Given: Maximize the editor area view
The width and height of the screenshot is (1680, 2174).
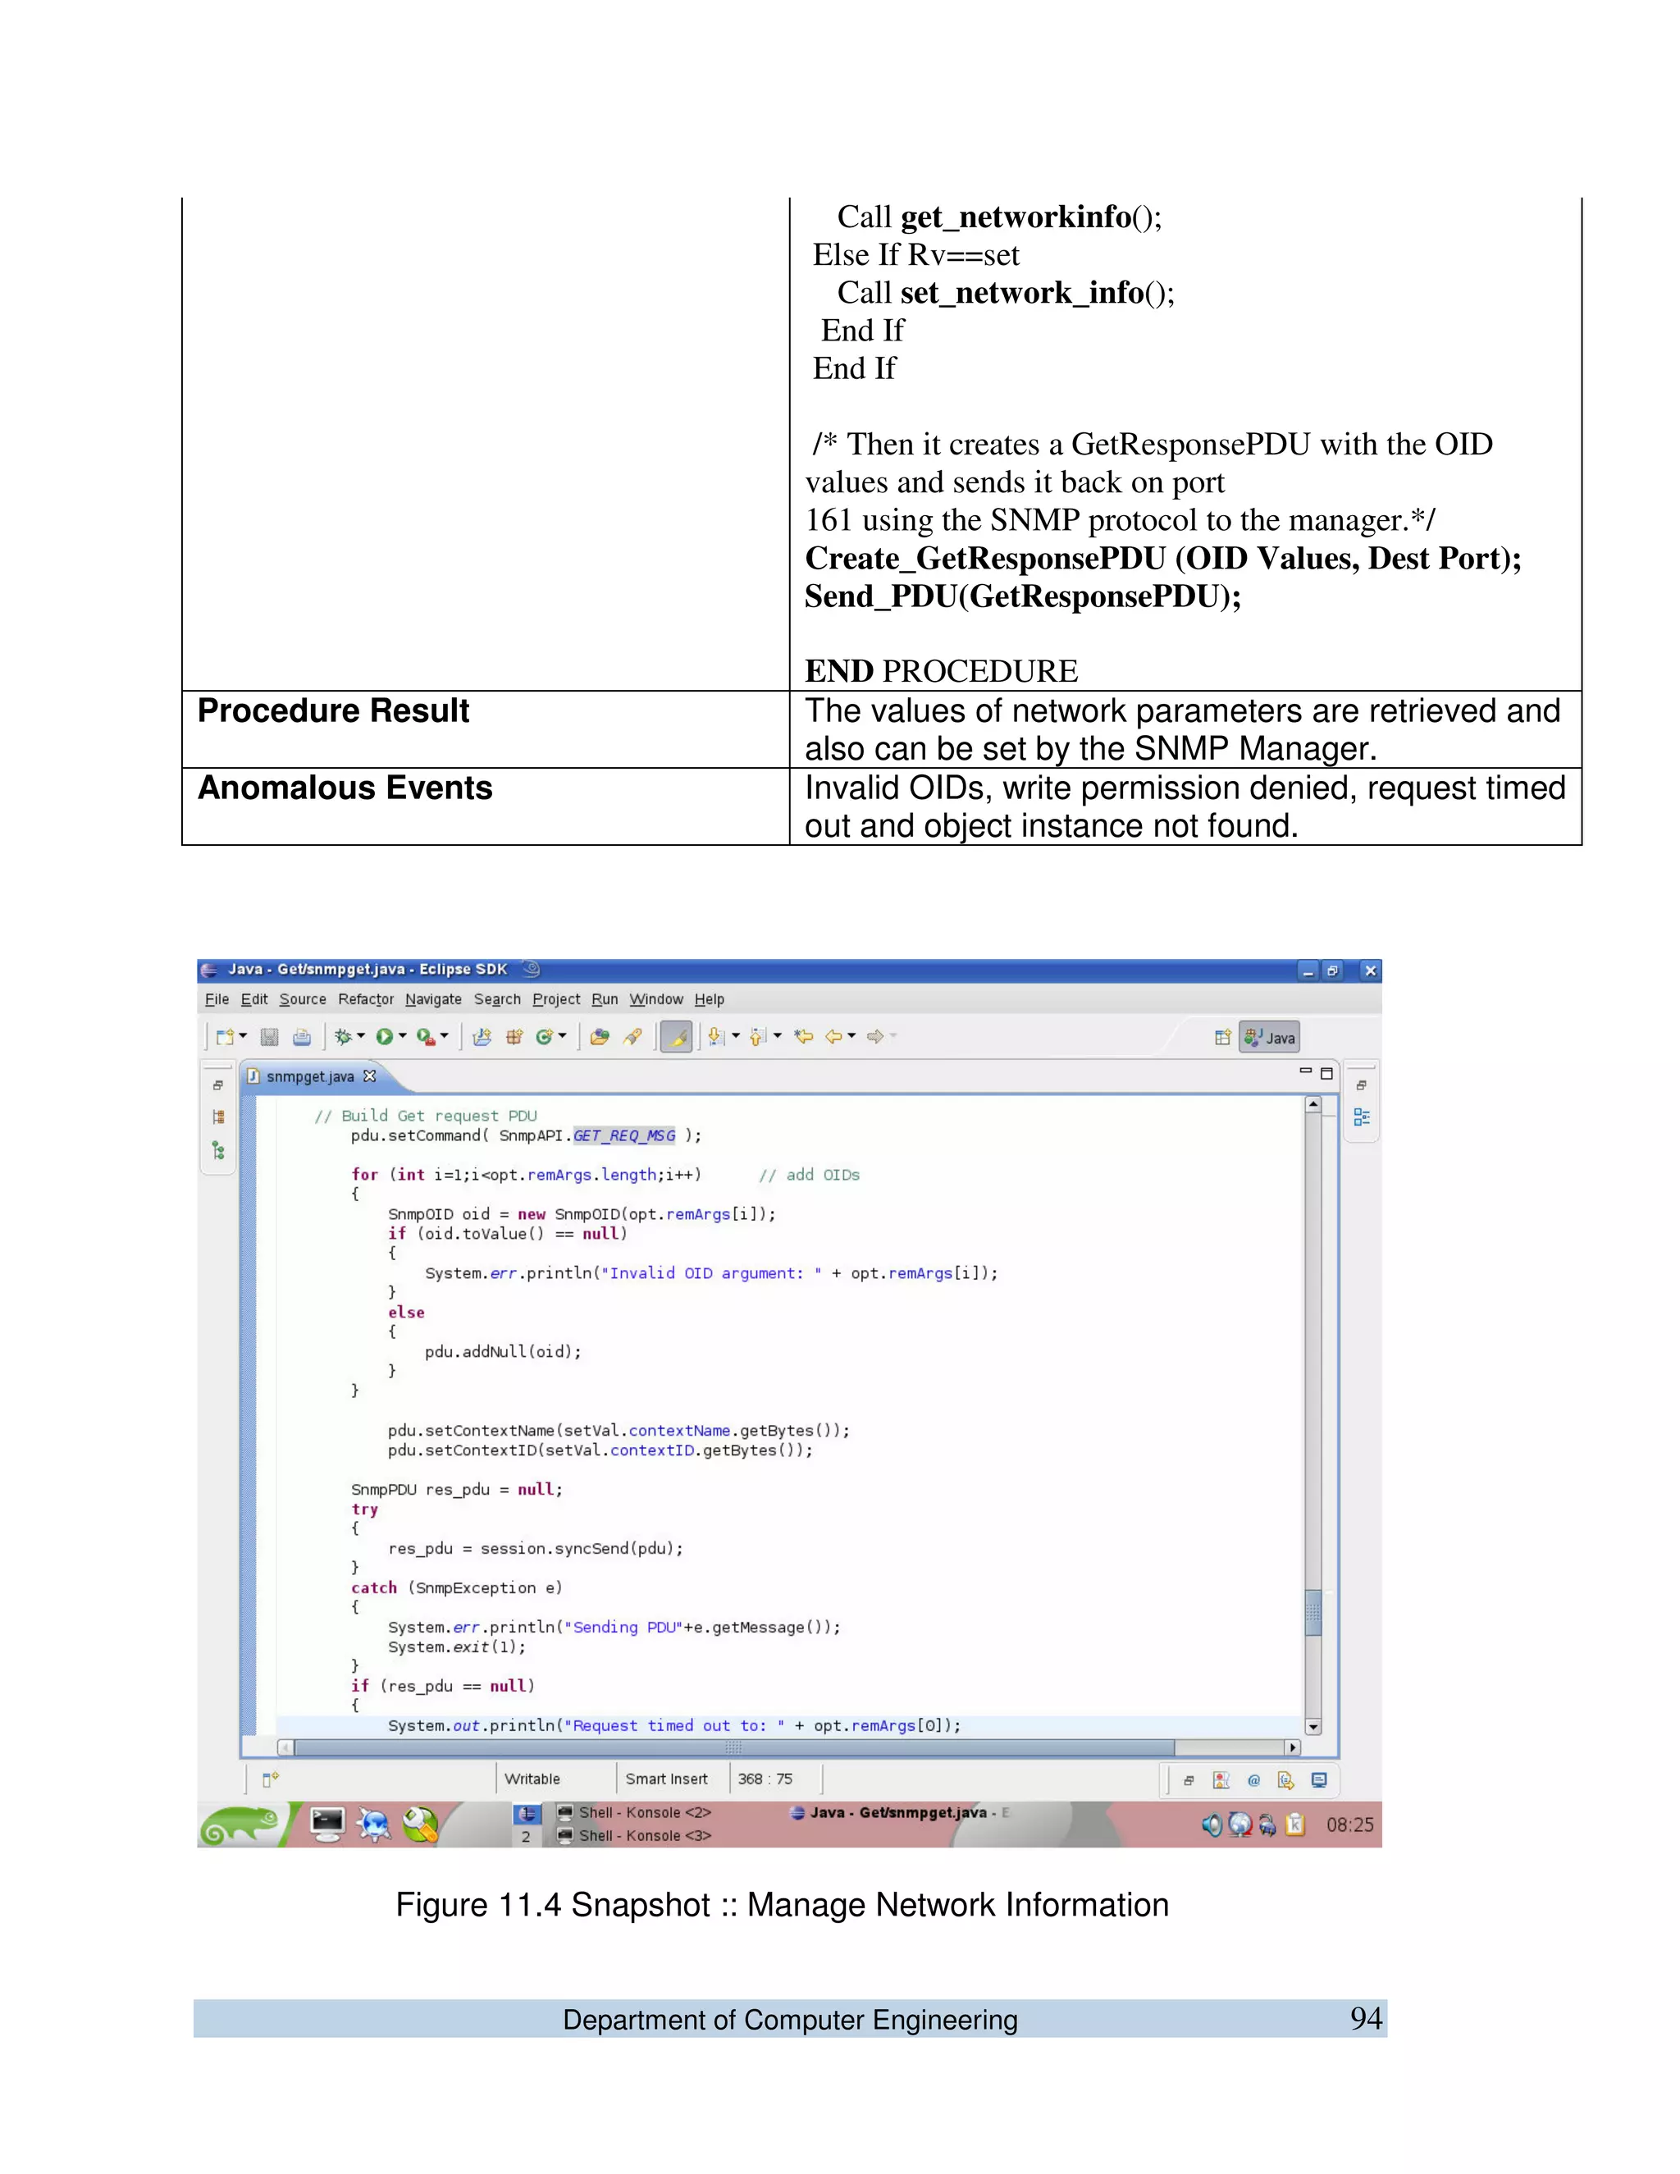Looking at the screenshot, I should point(1326,1073).
